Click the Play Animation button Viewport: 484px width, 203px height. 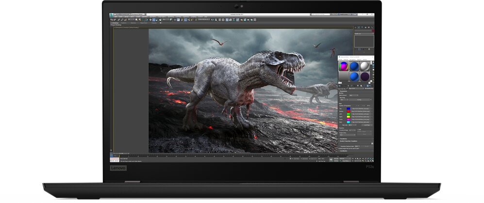(358, 158)
